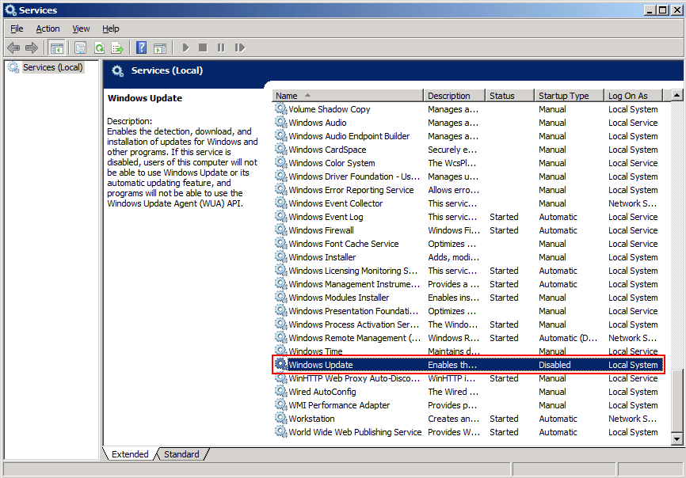Image resolution: width=686 pixels, height=478 pixels.
Task: Click the gear icon beside Volume Shadow Copy
Action: tap(280, 108)
